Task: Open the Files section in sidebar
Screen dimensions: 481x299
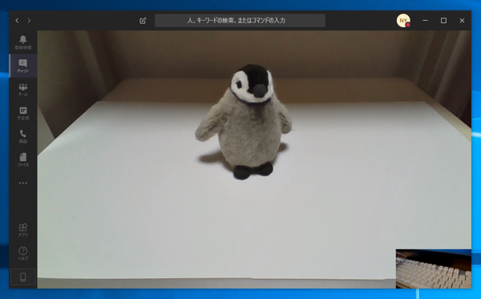Action: (x=23, y=160)
